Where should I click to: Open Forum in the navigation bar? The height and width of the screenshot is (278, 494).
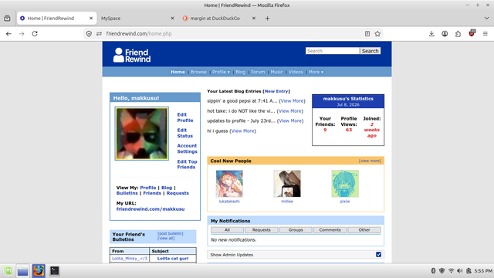(258, 72)
